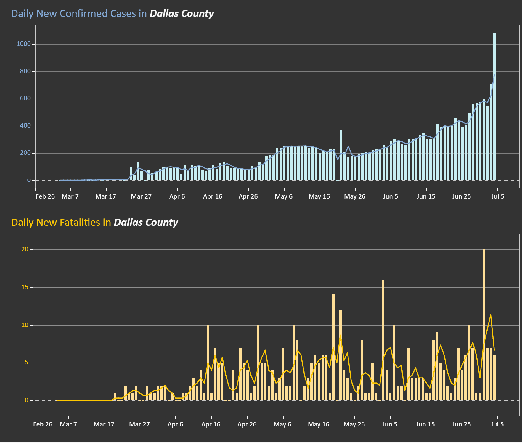The width and height of the screenshot is (522, 443).
Task: Click the Feb 26 label on the cases x-axis
Action: tap(45, 196)
